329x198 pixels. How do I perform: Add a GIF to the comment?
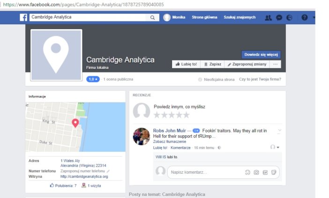click(265, 172)
